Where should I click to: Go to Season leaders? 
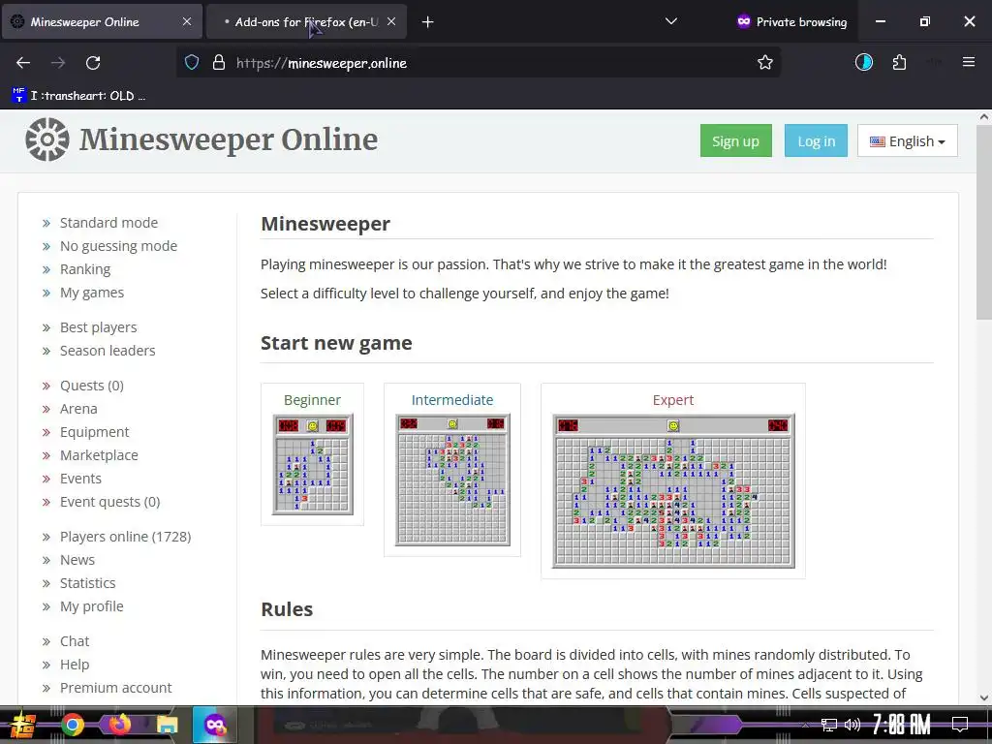point(108,351)
